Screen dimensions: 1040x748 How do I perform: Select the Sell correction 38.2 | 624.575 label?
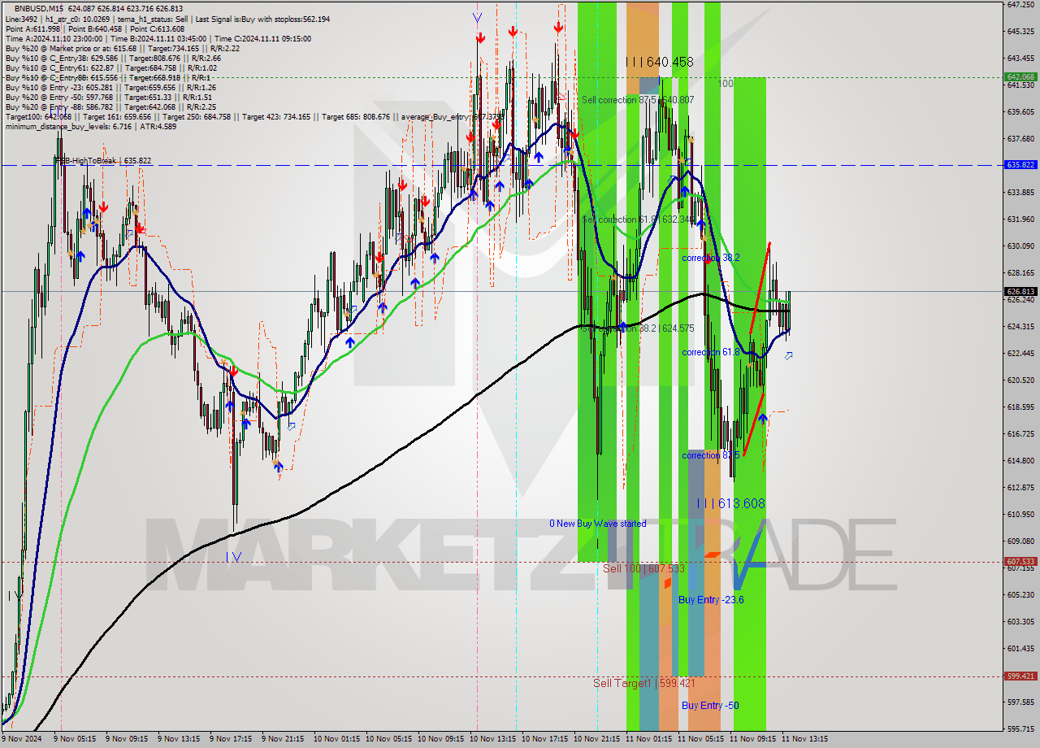638,328
